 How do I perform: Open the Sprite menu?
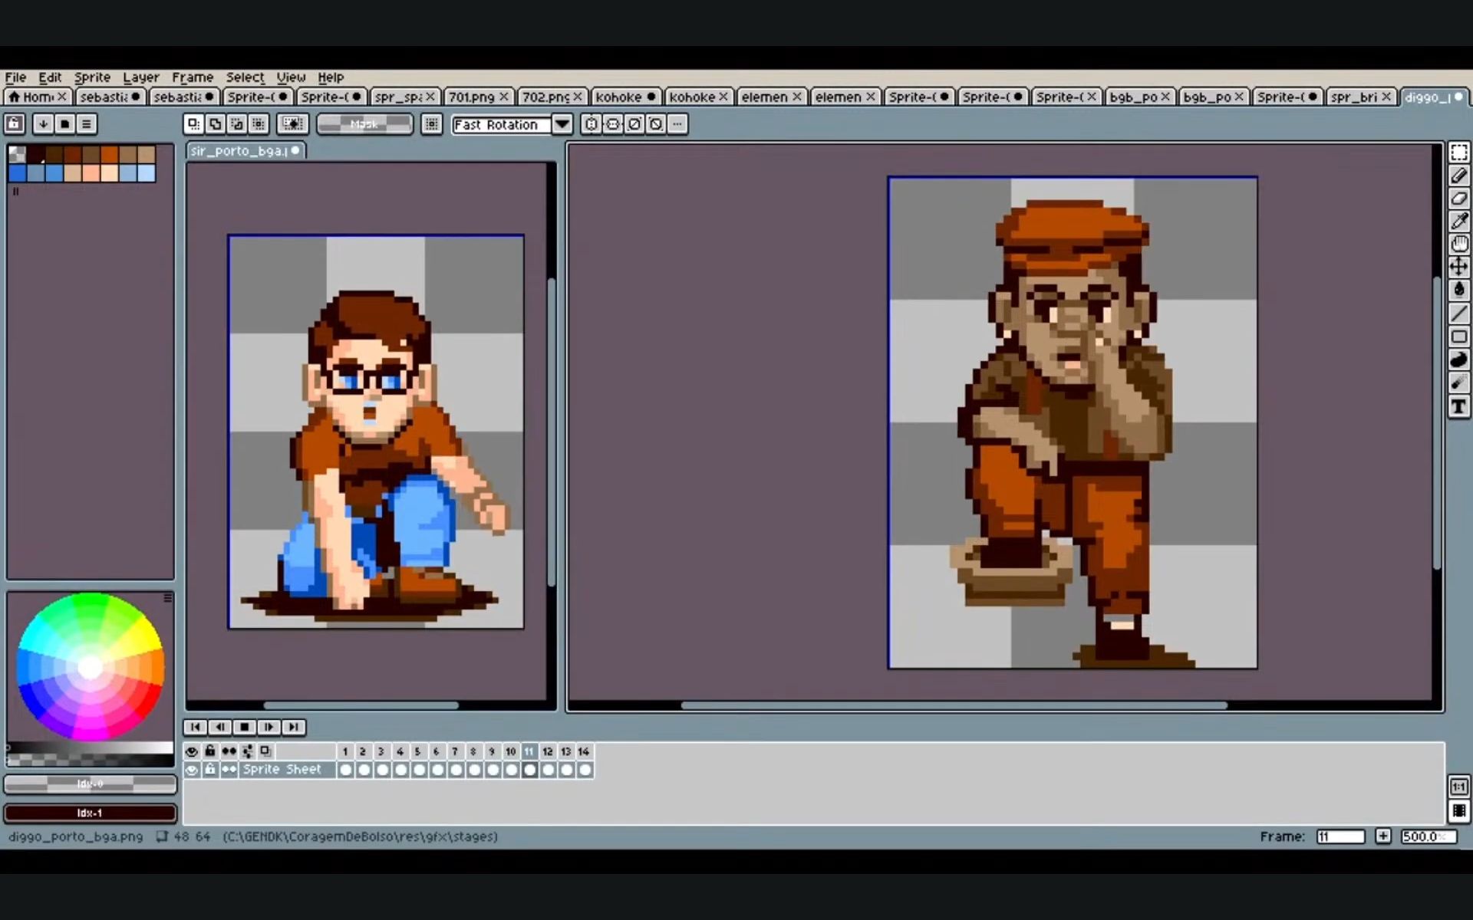tap(92, 77)
